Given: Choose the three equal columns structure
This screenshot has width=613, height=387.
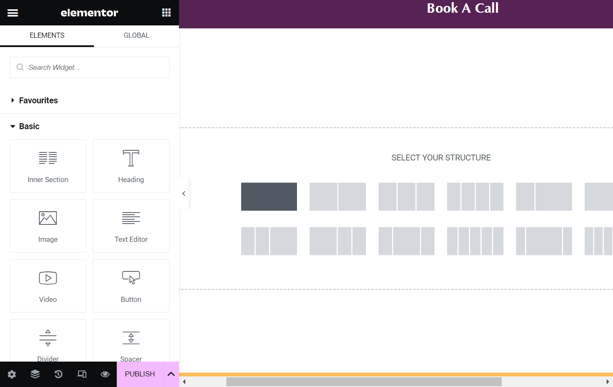Looking at the screenshot, I should 407,196.
